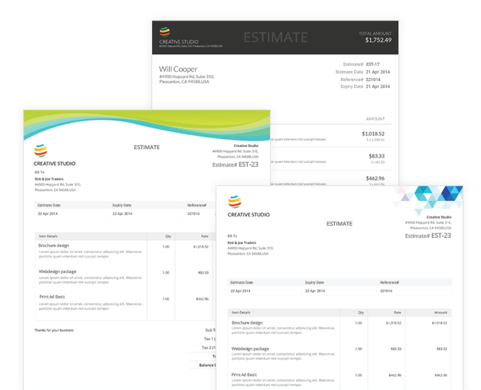Click the AMOUNT column header on the dark-header estimate
481x390 pixels.
pyautogui.click(x=375, y=119)
